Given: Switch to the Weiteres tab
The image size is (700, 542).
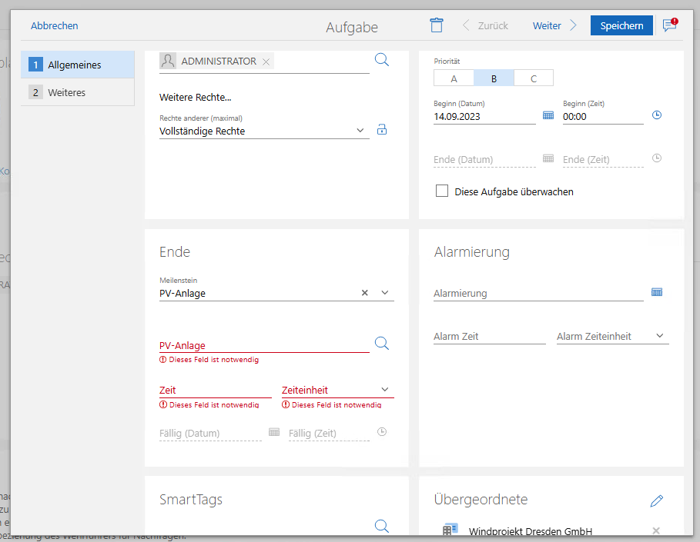Looking at the screenshot, I should [x=67, y=92].
